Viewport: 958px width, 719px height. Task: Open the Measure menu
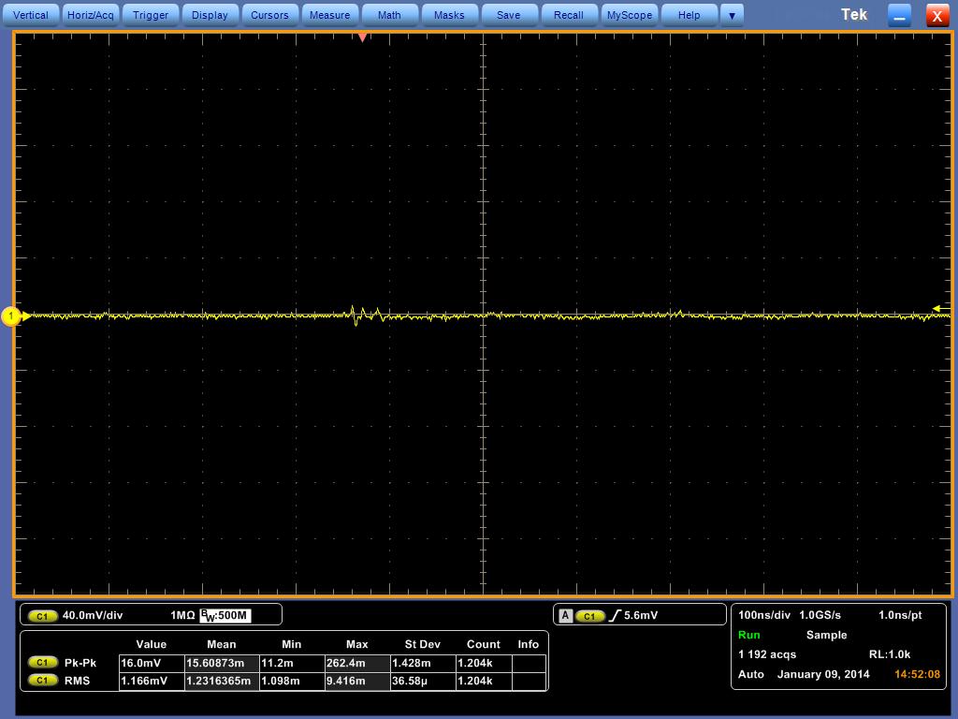pyautogui.click(x=329, y=15)
